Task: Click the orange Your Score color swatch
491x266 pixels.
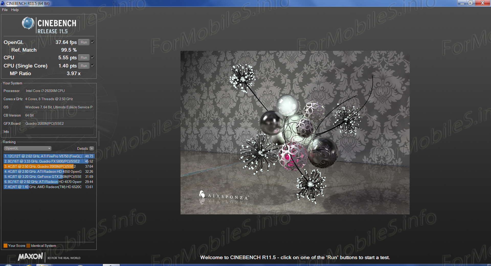Action: (5, 246)
